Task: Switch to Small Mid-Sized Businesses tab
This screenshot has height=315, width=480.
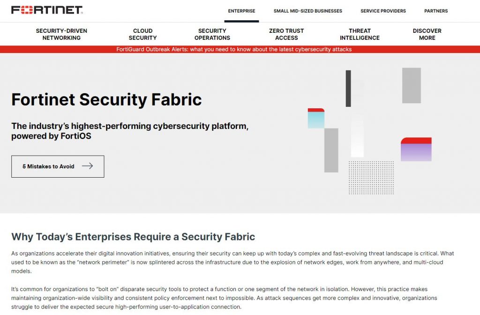Action: 307,11
